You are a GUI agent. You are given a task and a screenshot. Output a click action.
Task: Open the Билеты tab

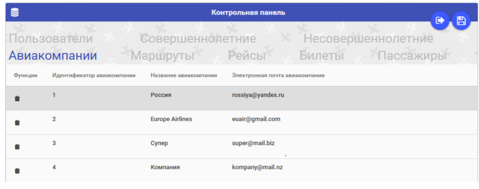(321, 55)
